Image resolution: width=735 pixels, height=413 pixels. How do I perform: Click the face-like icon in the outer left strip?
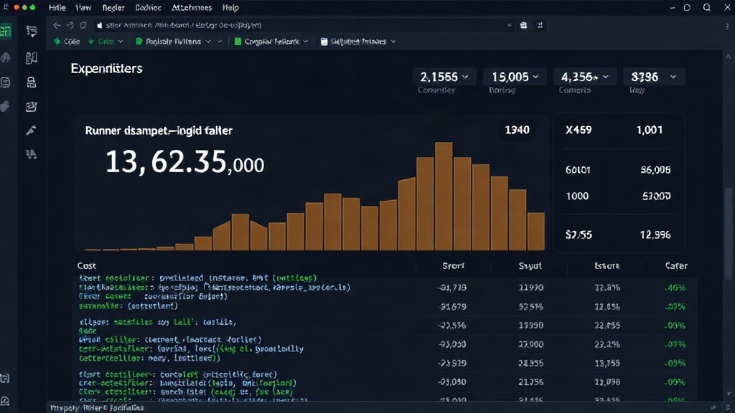point(6,82)
